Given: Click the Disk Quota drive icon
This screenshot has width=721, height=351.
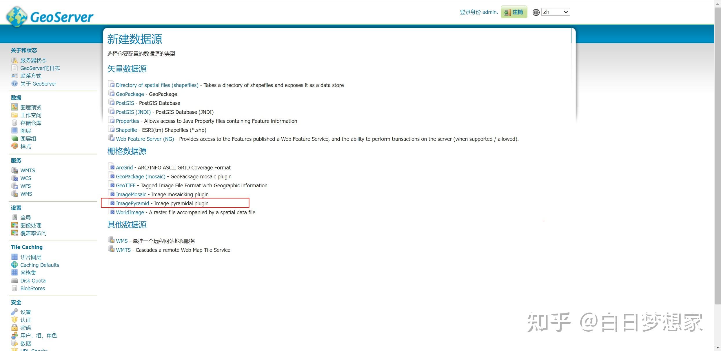Looking at the screenshot, I should point(14,280).
